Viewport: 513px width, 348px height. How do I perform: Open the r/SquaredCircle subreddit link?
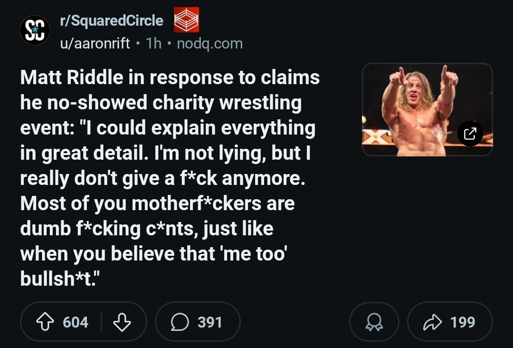(x=111, y=20)
